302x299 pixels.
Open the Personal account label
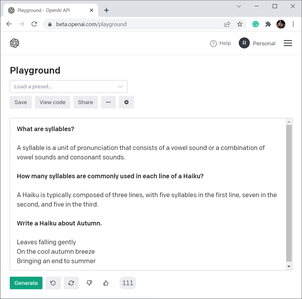click(264, 43)
